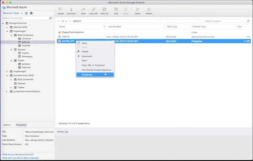Collapse mcpstorage1 Blob Containers node
This screenshot has width=253, height=161.
click(11, 35)
